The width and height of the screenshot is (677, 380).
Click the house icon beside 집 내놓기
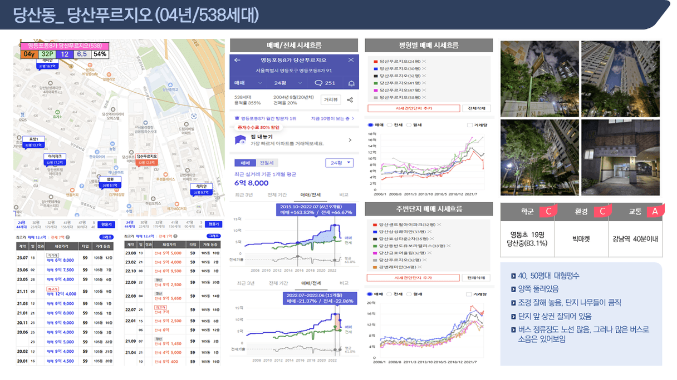tap(241, 139)
